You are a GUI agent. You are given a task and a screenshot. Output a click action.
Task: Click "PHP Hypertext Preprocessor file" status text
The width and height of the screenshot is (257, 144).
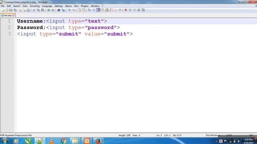pos(16,135)
